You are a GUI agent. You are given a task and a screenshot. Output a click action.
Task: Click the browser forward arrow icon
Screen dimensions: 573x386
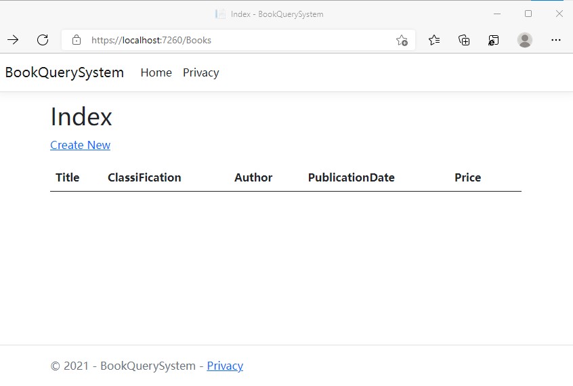pyautogui.click(x=13, y=39)
